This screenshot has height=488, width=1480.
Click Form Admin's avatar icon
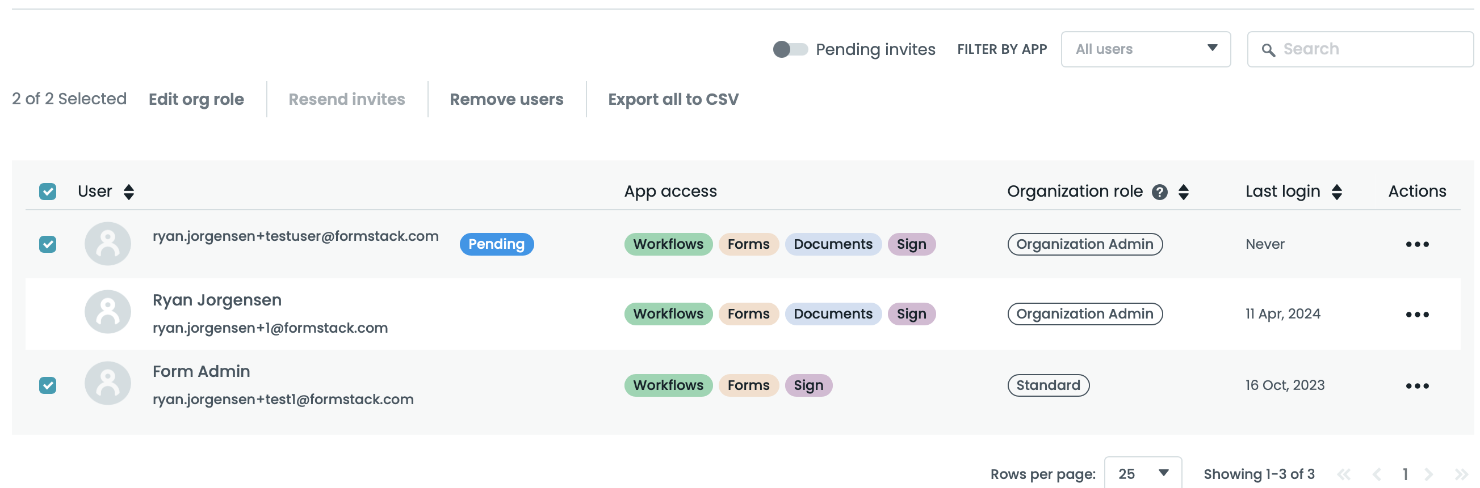(107, 383)
